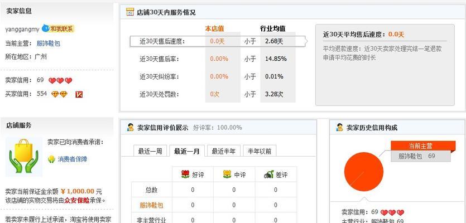This screenshot has width=466, height=223.
Task: Click the ¥1,000.00 deposit amount
Action: [x=77, y=192]
